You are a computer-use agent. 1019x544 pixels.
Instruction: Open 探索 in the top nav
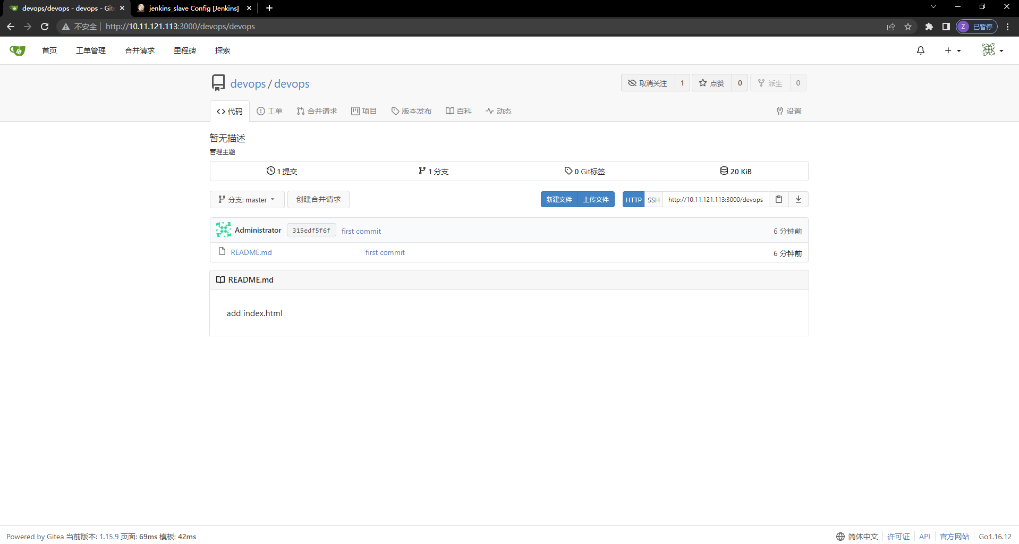(223, 50)
